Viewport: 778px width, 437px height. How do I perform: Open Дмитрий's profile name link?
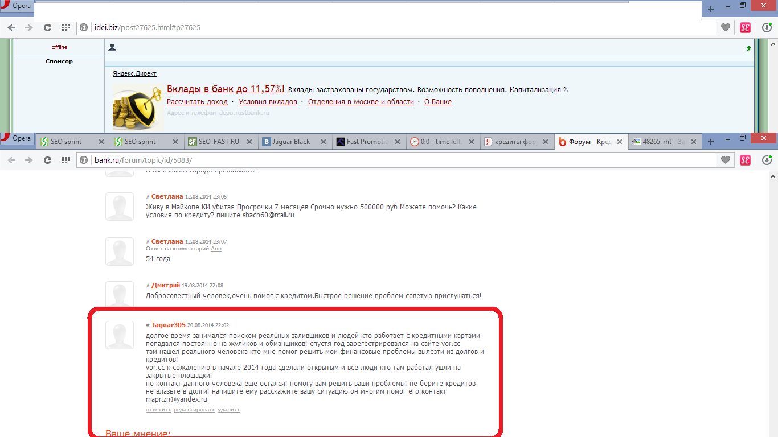point(165,285)
